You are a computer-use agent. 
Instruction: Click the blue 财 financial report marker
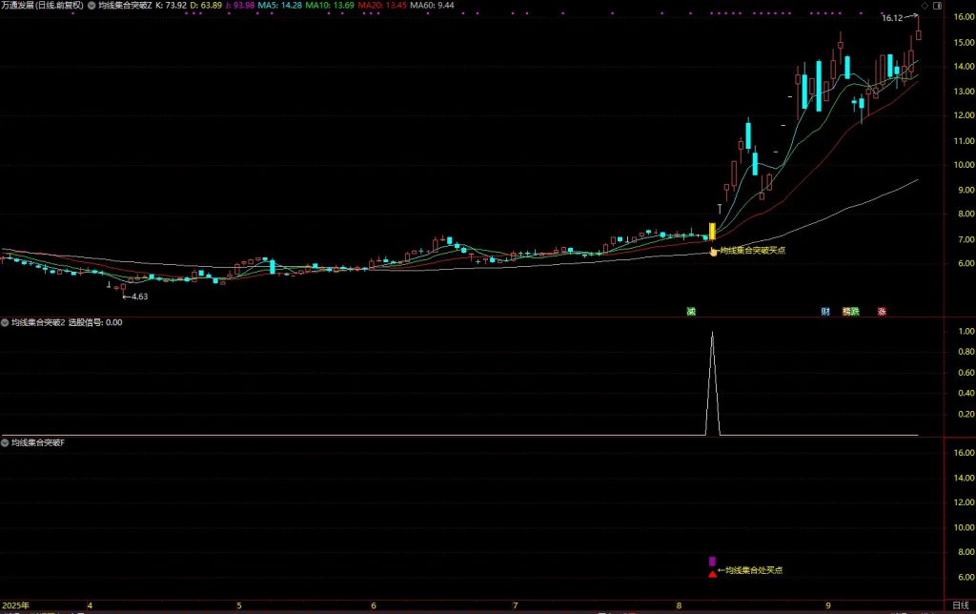(x=825, y=311)
